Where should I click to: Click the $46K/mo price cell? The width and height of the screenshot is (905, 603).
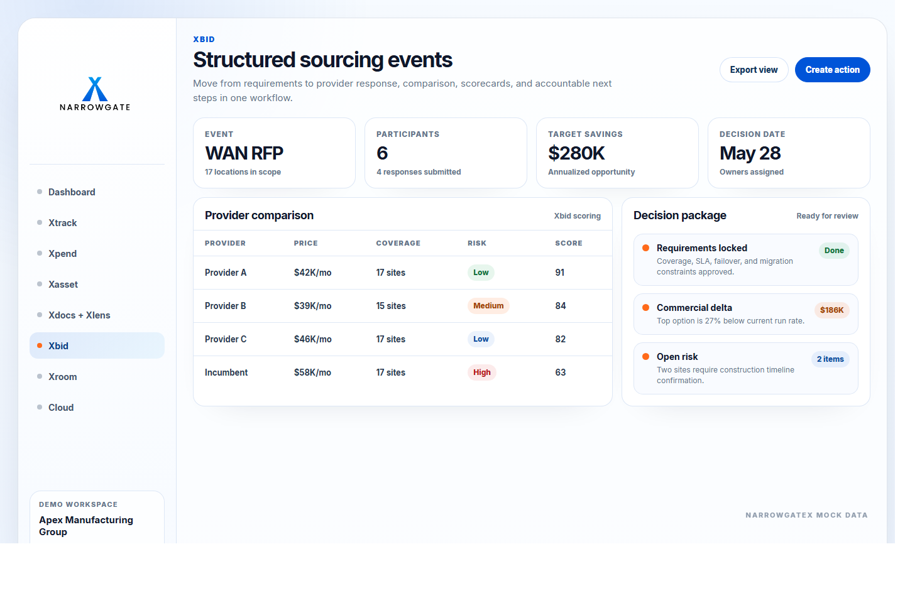[312, 339]
